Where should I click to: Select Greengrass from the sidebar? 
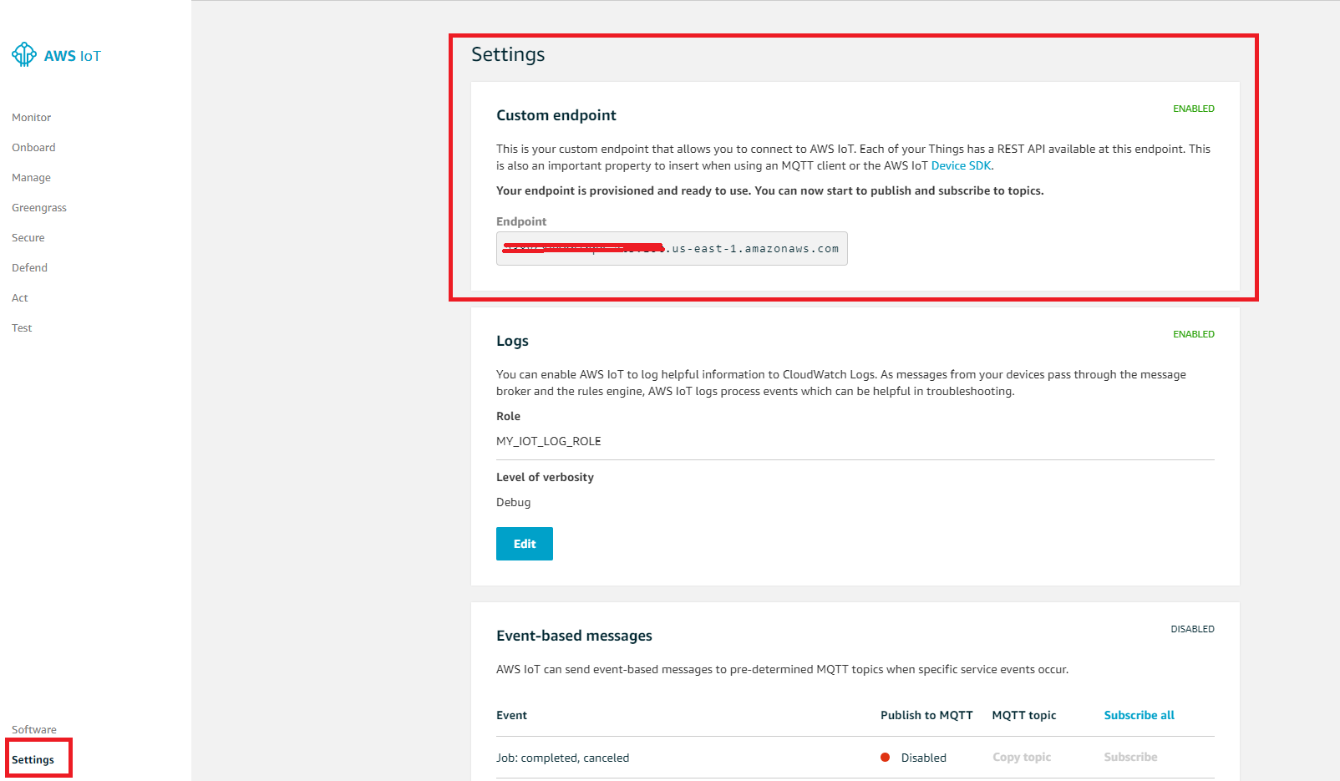pos(39,208)
